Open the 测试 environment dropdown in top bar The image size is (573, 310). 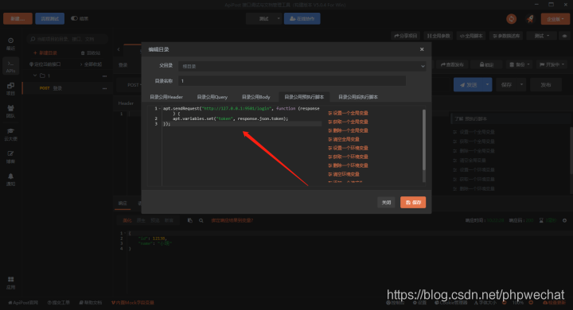pyautogui.click(x=264, y=18)
